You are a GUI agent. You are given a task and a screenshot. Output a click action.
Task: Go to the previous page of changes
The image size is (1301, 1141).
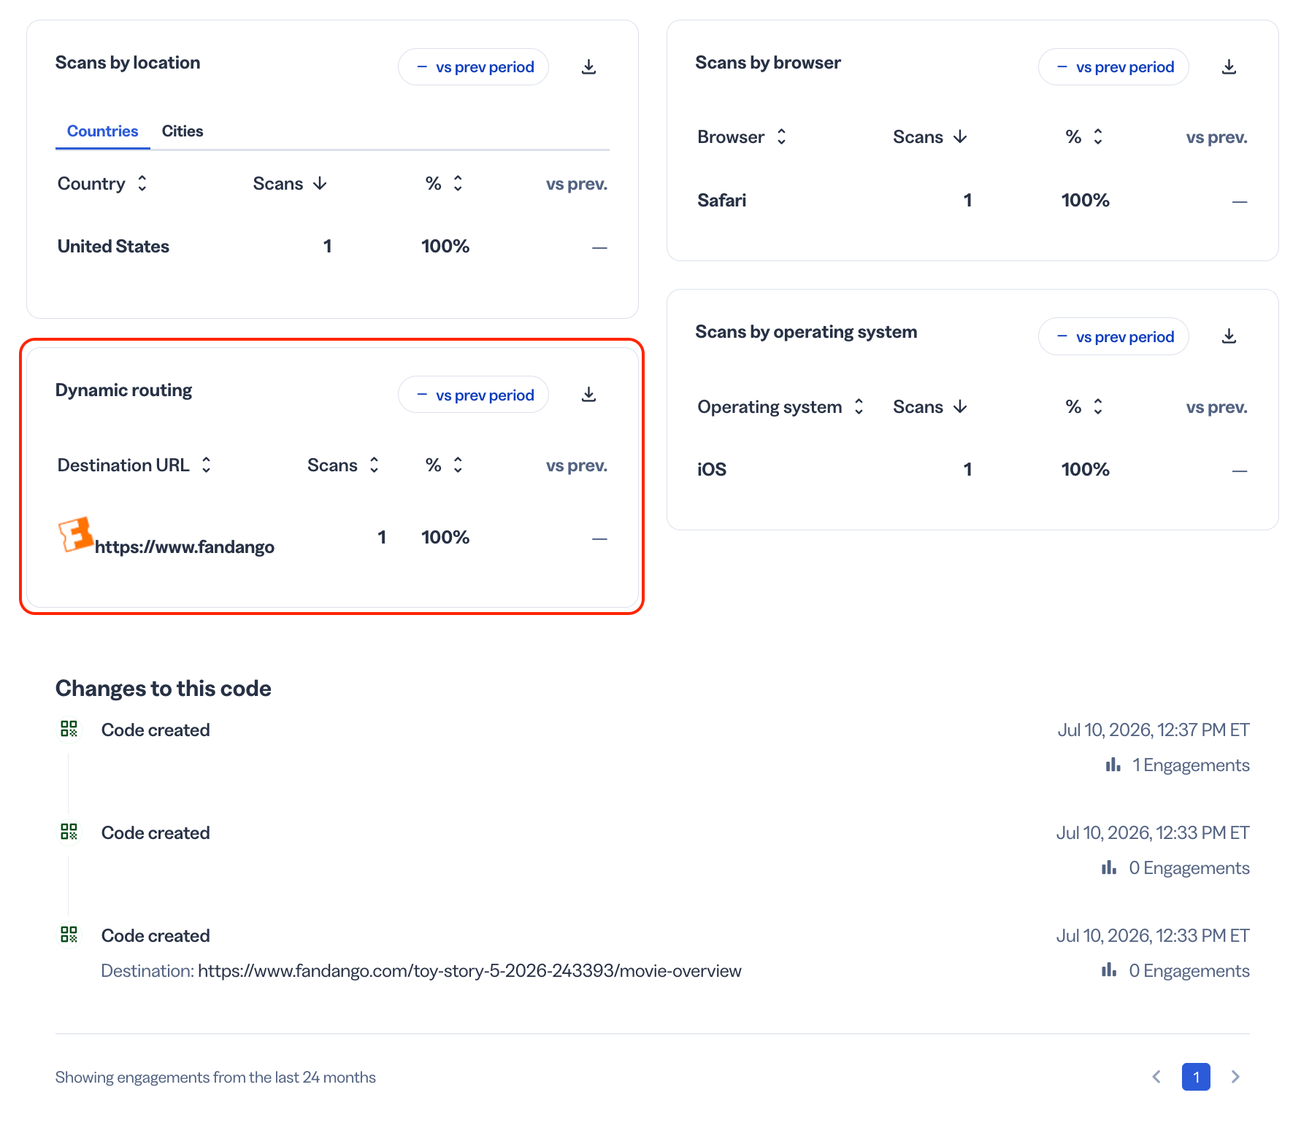click(1156, 1077)
